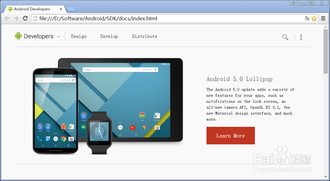The image size is (330, 181).
Task: Reload the page with the refresh icon
Action: click(x=25, y=18)
